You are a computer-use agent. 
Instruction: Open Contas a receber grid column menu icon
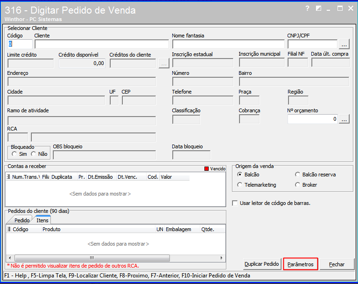coord(8,177)
